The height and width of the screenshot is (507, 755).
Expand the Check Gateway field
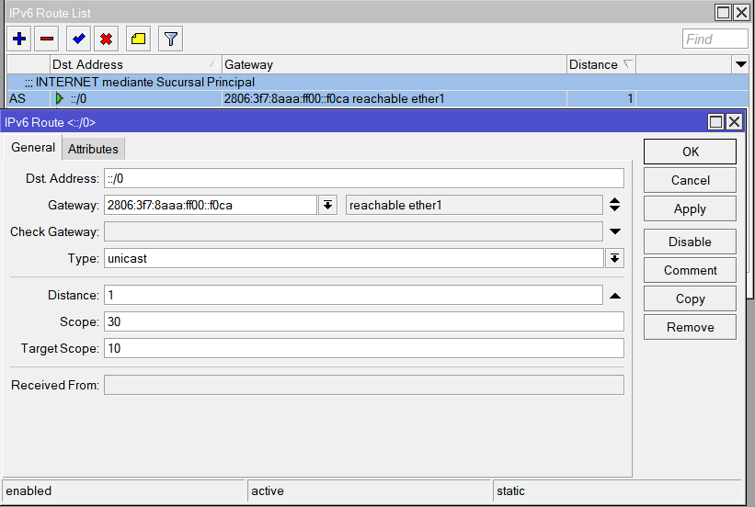tap(614, 231)
